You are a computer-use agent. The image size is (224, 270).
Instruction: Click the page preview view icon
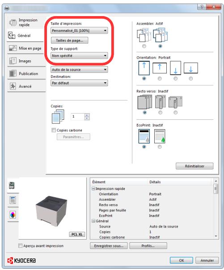13,200
